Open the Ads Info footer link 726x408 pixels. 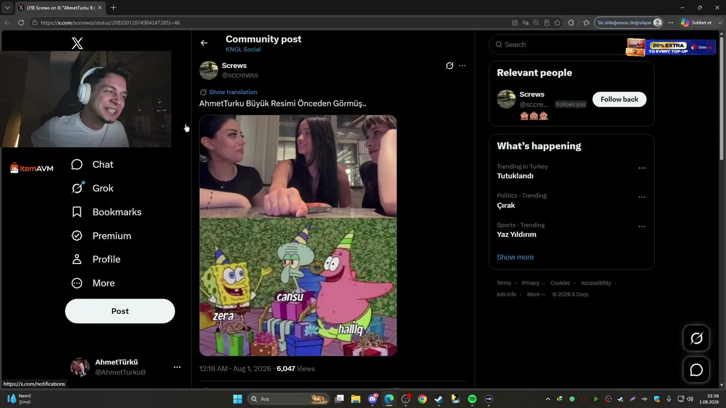pyautogui.click(x=506, y=294)
